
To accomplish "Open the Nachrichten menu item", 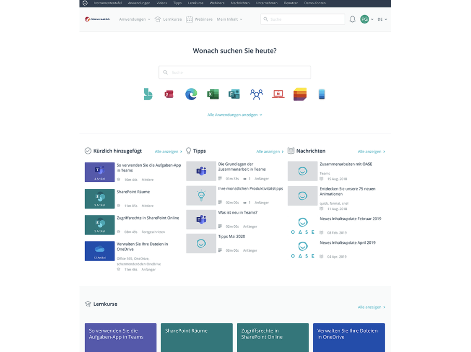I will point(240,3).
